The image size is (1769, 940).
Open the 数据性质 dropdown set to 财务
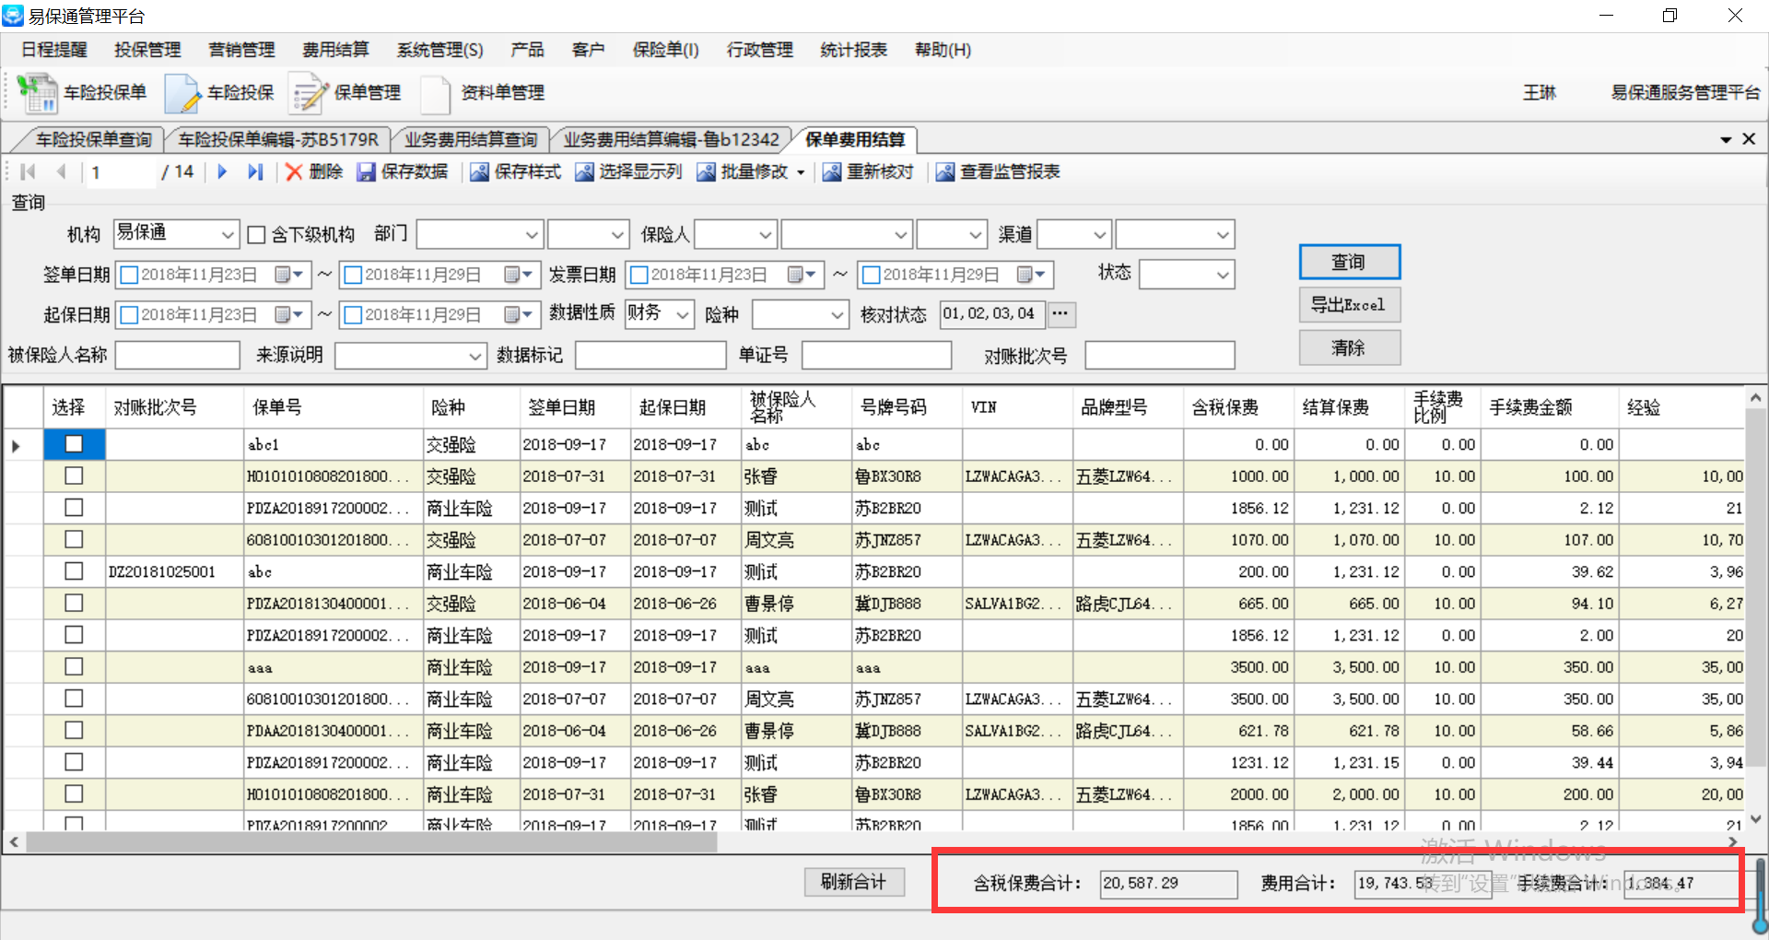(x=683, y=315)
